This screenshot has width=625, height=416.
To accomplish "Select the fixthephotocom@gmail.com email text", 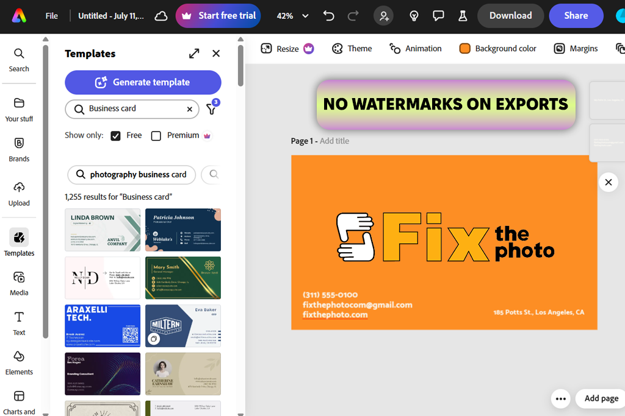I will coord(357,305).
